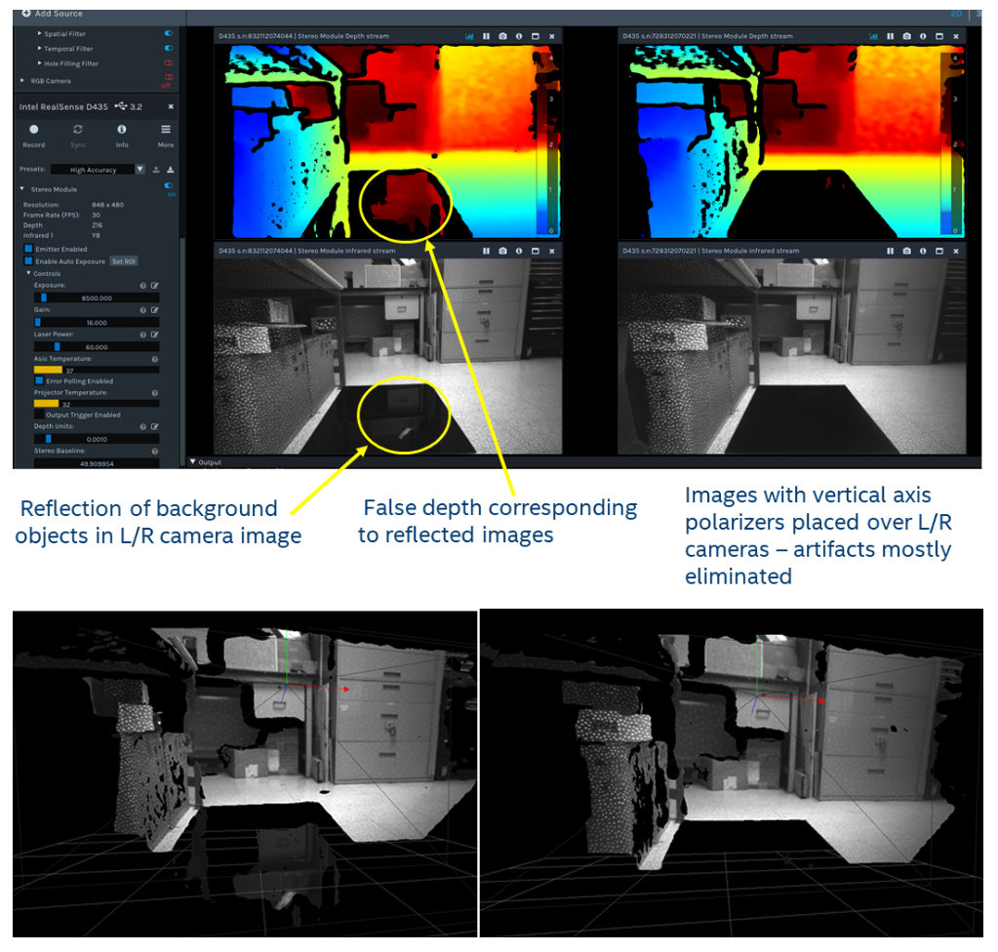Expand the Temporal Filter section
Viewport: 998px width, 952px height.
pos(39,48)
